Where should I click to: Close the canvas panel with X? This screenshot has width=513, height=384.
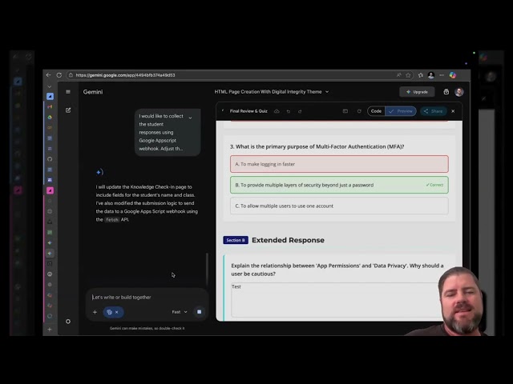453,111
